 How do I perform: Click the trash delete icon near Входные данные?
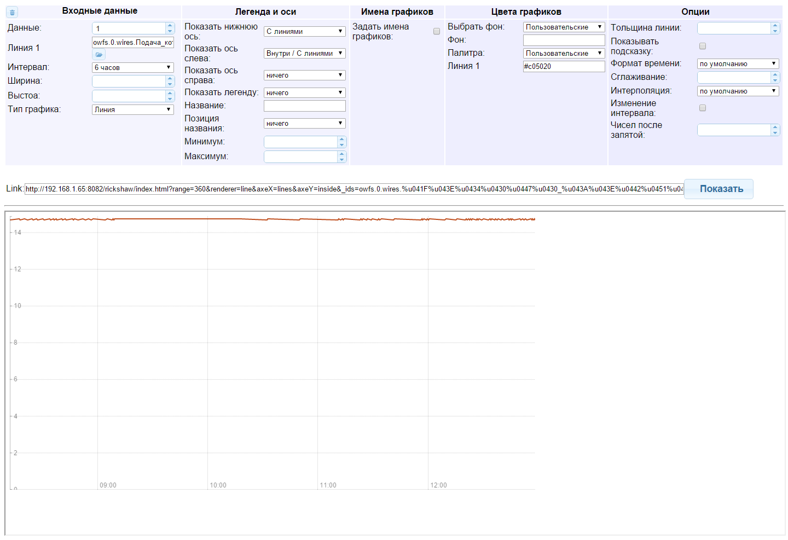pos(12,12)
